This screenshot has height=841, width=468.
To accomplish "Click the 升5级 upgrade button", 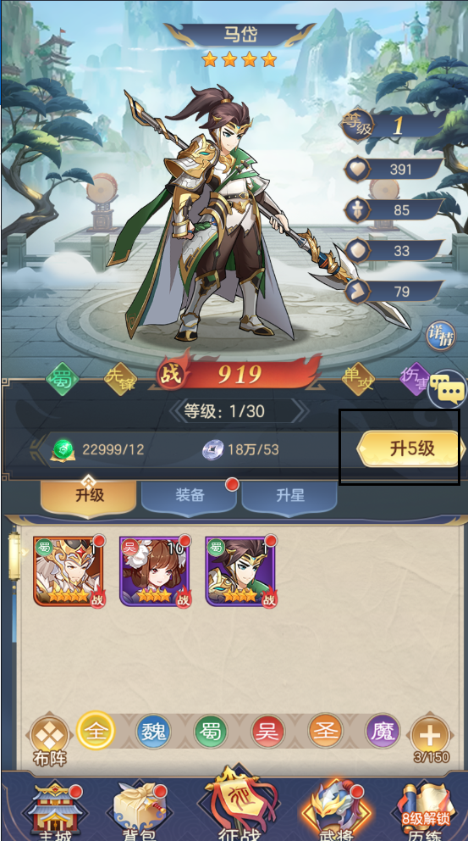I will (410, 449).
